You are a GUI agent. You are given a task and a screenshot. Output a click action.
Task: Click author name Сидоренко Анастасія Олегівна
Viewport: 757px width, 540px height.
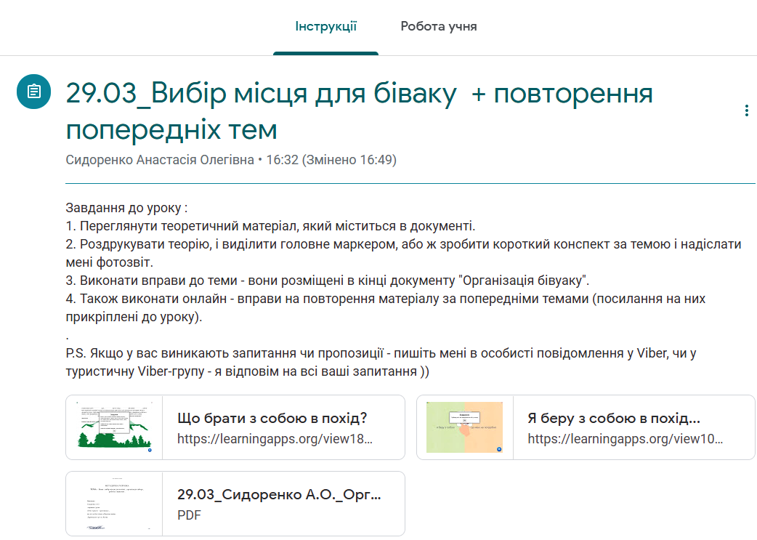pyautogui.click(x=160, y=160)
